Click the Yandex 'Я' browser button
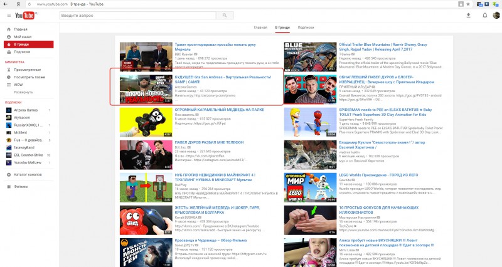Viewport: 502px width, 267px height. coord(18,4)
